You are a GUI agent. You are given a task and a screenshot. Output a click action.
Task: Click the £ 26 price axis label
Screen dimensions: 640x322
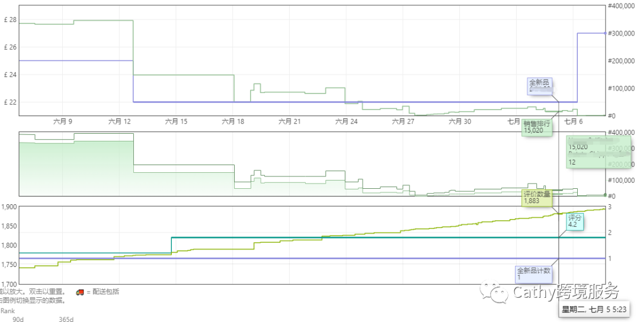pyautogui.click(x=10, y=47)
